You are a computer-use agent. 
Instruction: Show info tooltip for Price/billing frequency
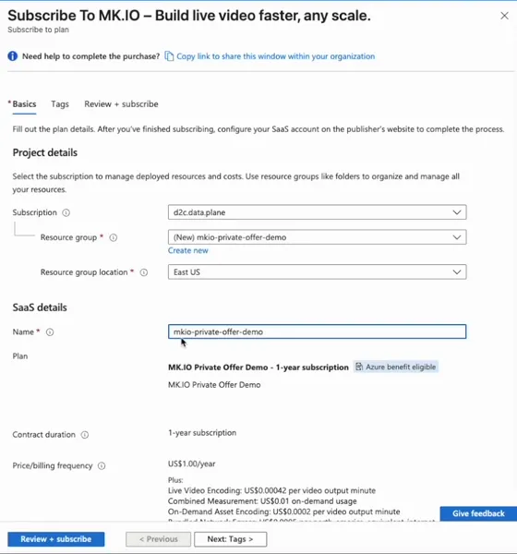point(102,466)
